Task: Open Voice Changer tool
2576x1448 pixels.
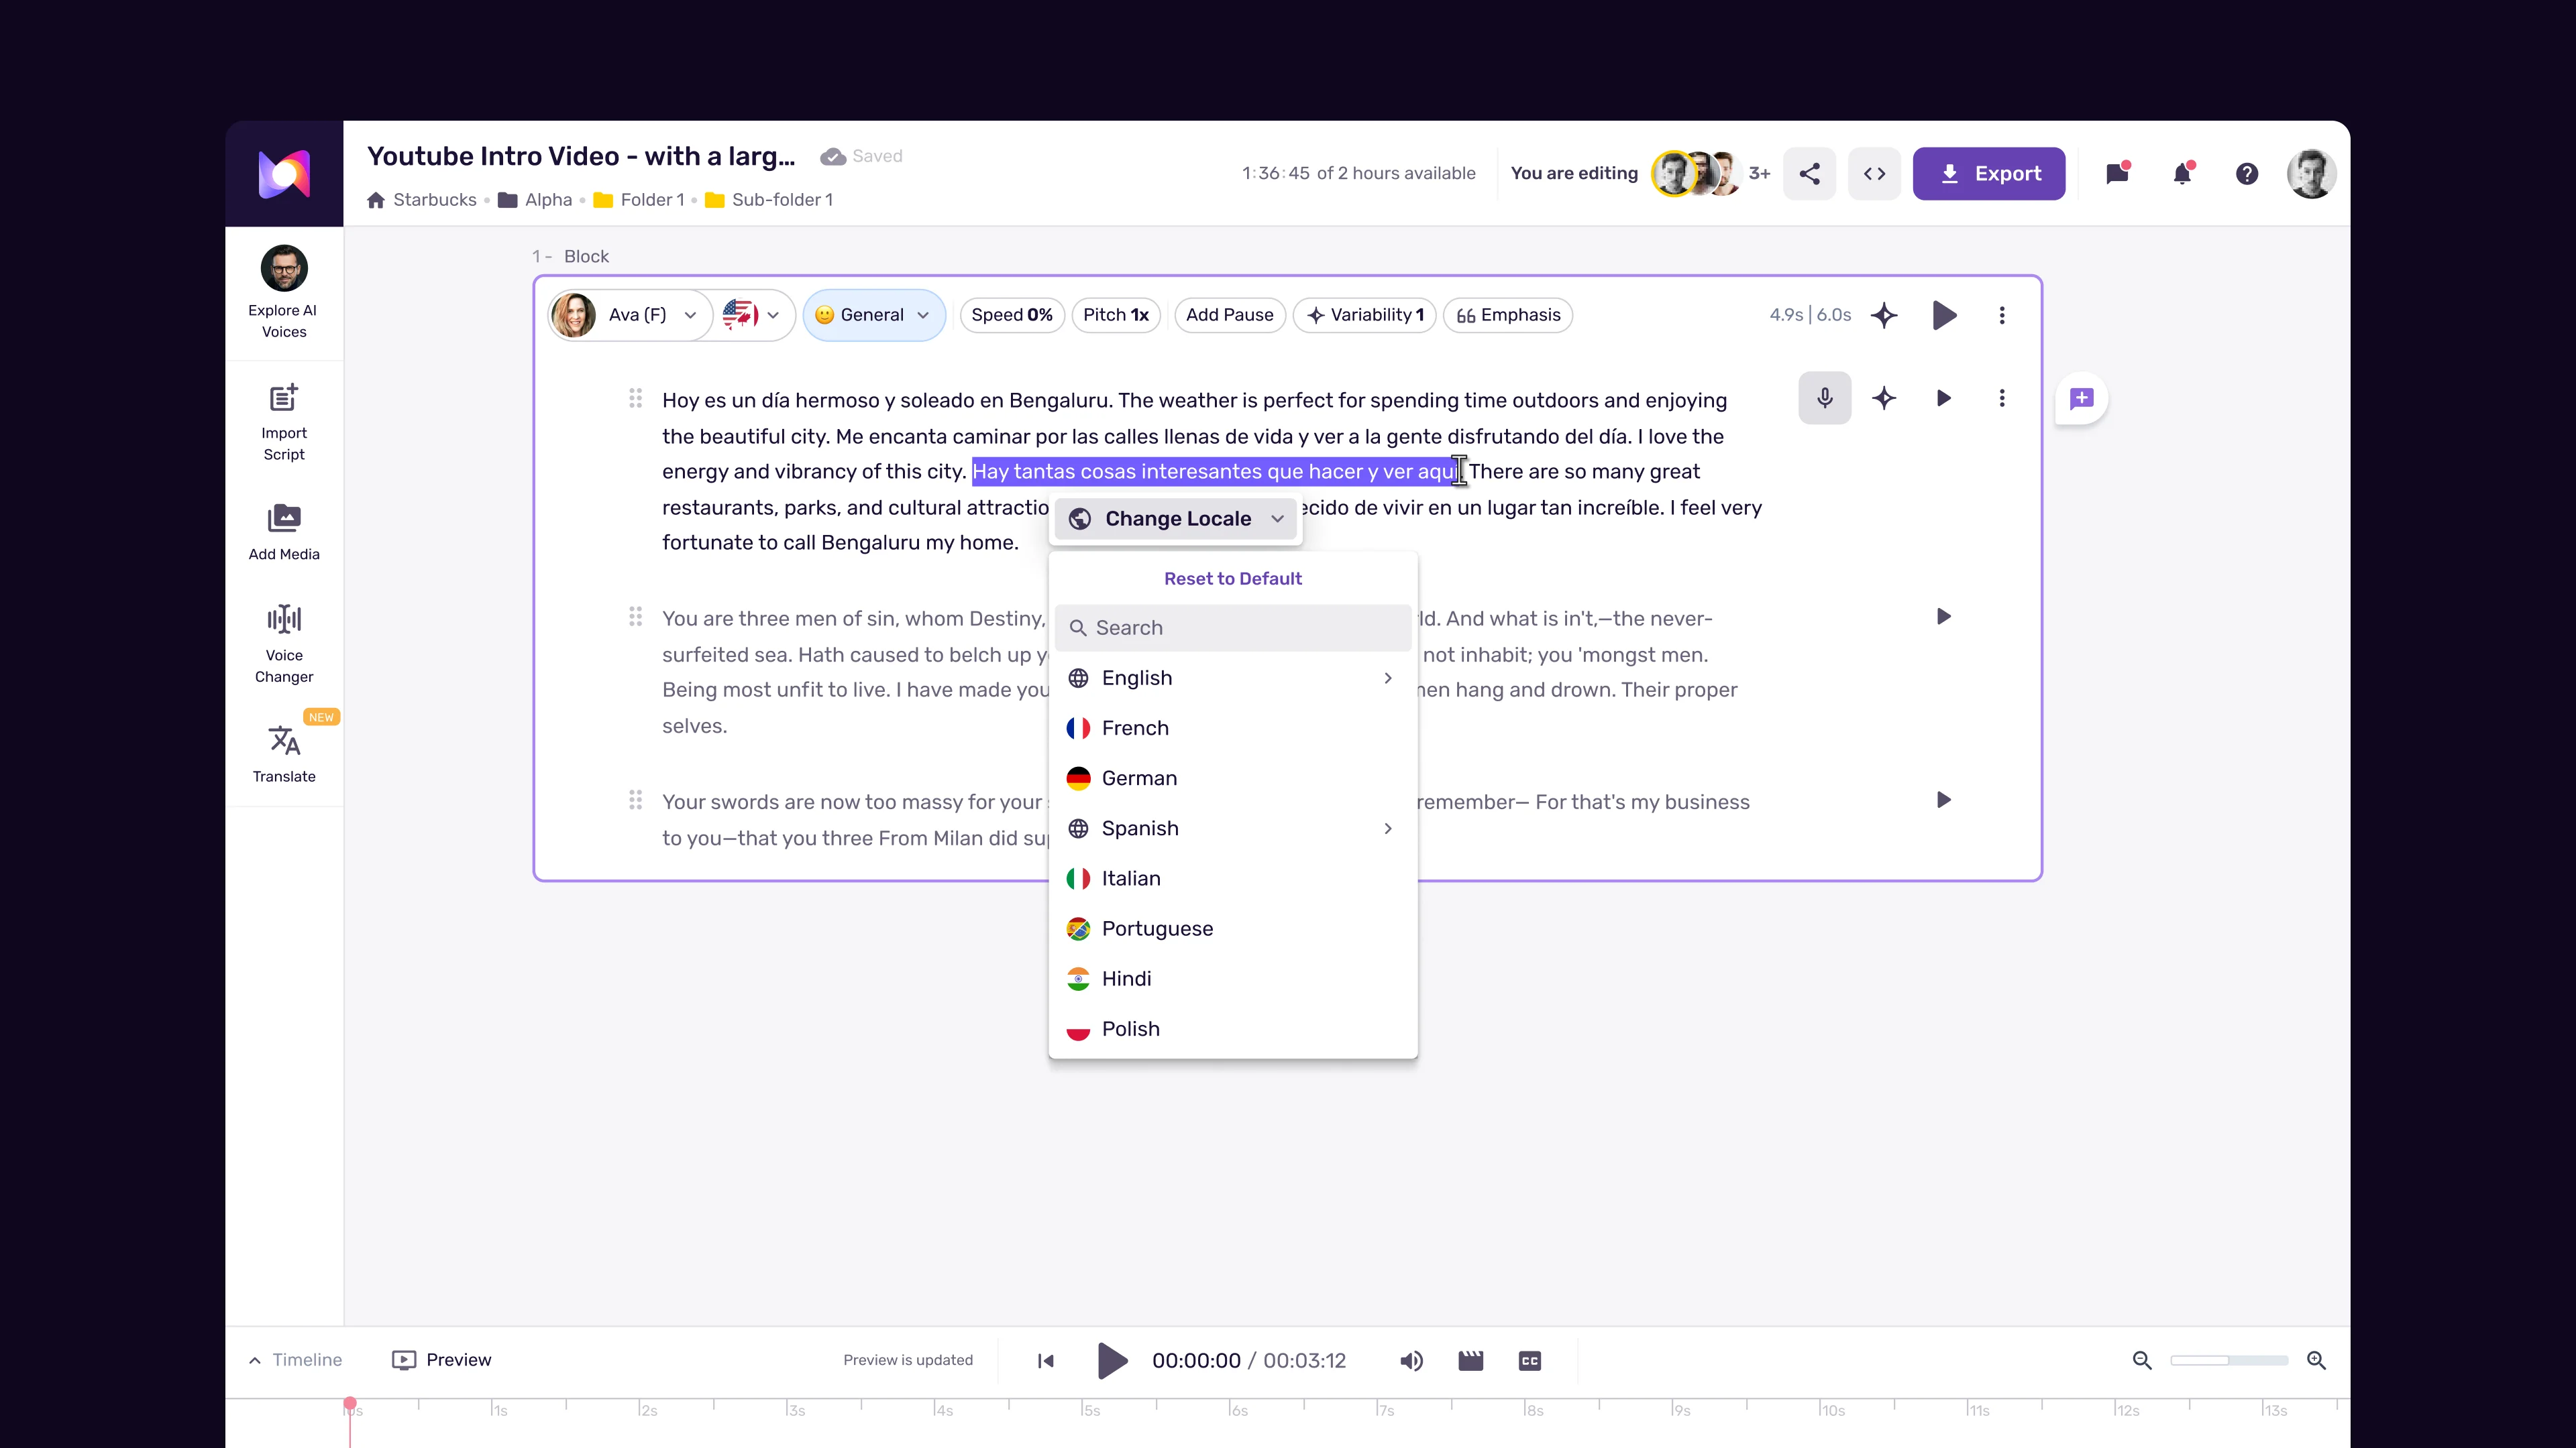Action: coord(284,644)
